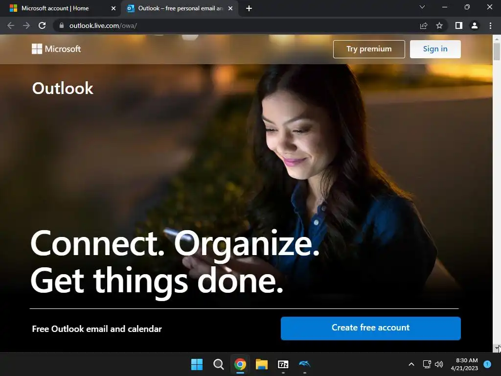Open the dolphin app in taskbar

(304, 364)
